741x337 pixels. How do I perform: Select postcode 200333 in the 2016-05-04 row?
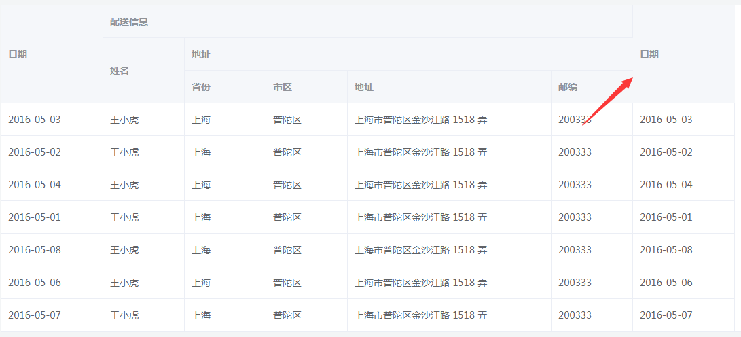[575, 185]
